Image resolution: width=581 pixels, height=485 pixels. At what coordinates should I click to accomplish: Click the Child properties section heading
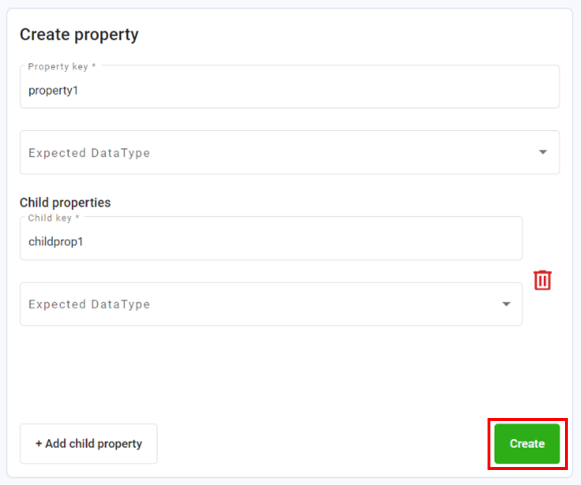(65, 203)
